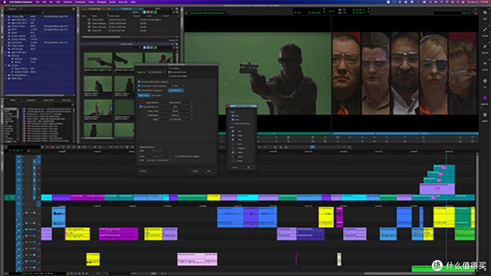Switch to the Audio Details tab
491x276 pixels.
pyautogui.click(x=156, y=95)
